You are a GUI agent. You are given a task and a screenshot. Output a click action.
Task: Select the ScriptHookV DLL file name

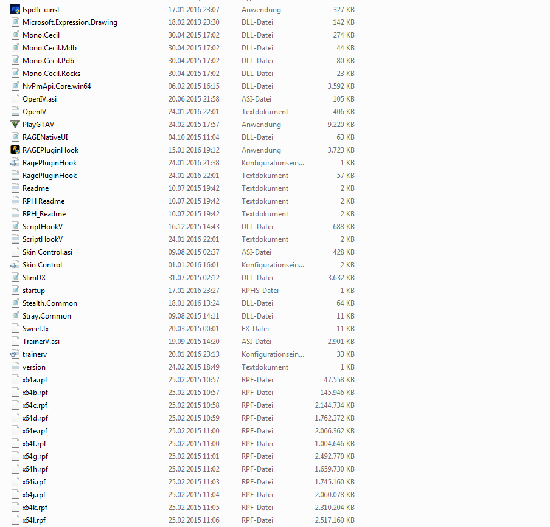click(43, 227)
